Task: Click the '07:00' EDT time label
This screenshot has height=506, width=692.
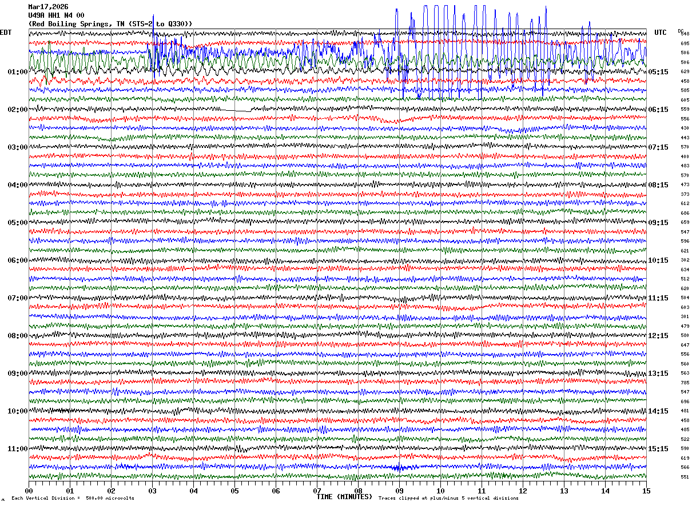Action: pyautogui.click(x=18, y=298)
